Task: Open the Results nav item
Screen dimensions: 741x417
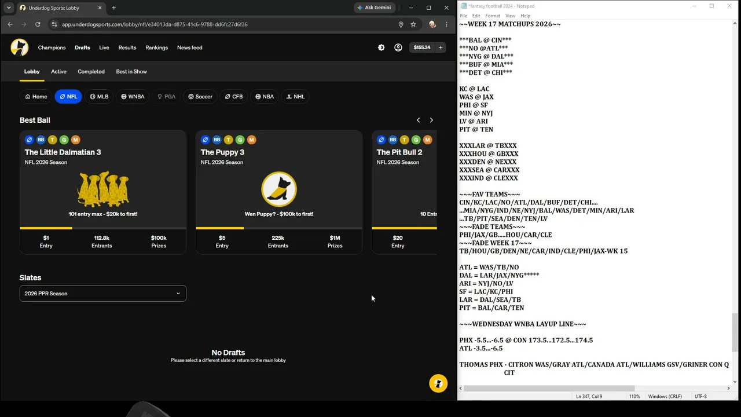Action: [x=127, y=47]
